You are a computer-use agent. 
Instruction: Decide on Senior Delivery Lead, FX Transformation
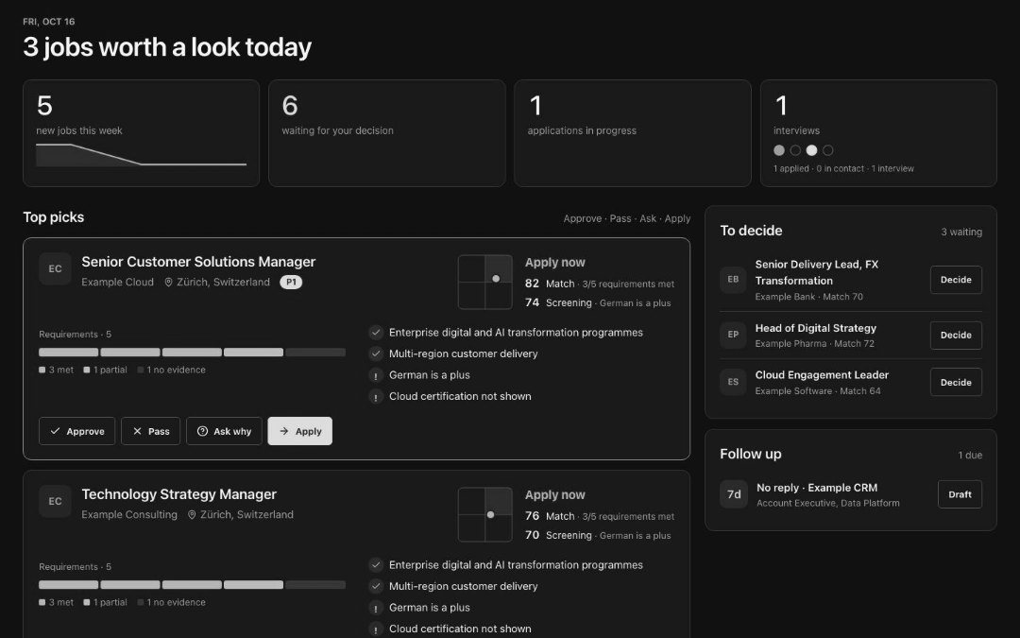(956, 280)
